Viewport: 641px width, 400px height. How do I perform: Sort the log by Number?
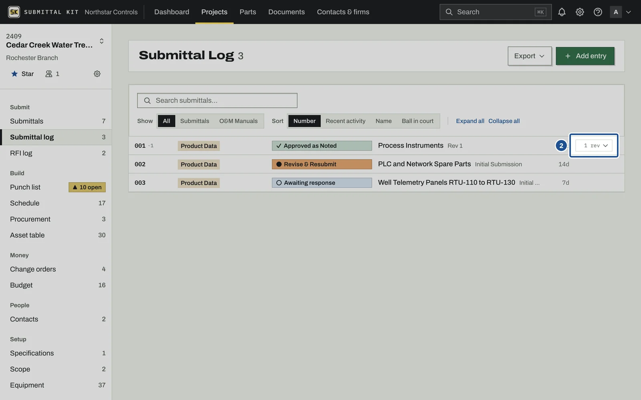[x=304, y=121]
